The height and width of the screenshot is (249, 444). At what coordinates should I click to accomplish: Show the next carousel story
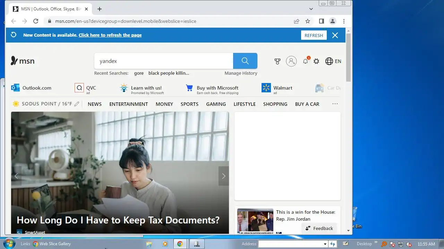click(x=224, y=176)
